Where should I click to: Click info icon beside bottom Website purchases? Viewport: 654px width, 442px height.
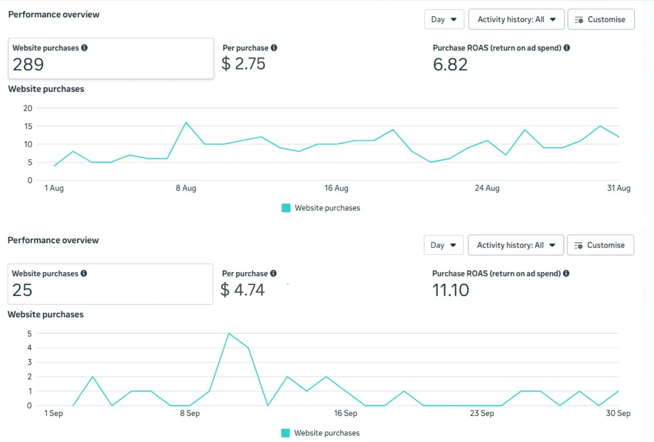[x=84, y=273]
